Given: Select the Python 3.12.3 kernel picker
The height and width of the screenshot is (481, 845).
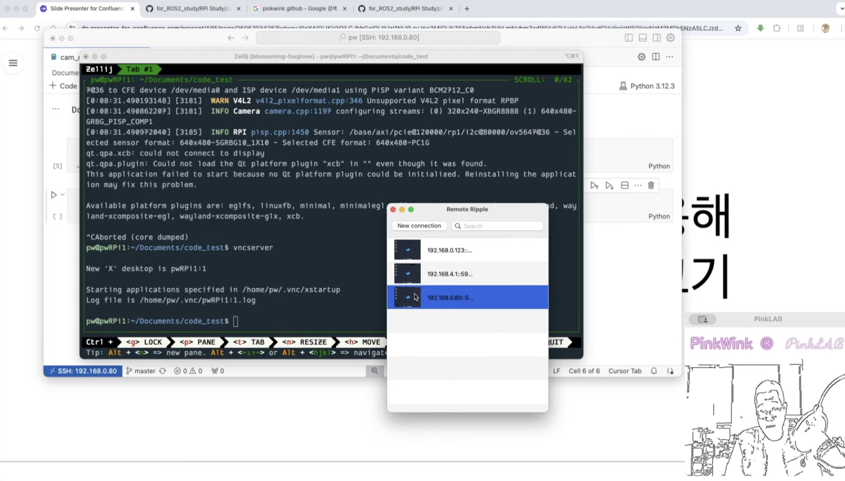Looking at the screenshot, I should click(647, 86).
